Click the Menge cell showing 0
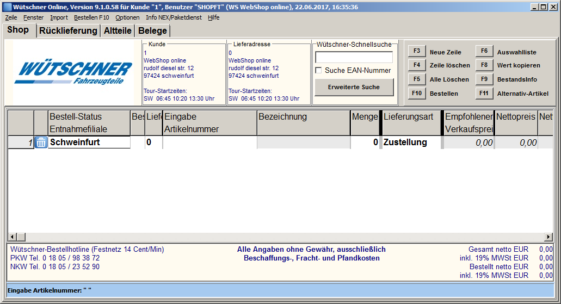The height and width of the screenshot is (304, 561). coord(365,142)
